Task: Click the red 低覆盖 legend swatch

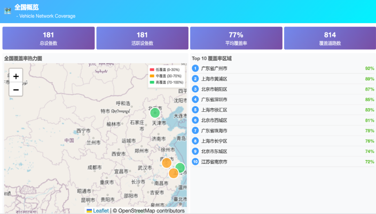Action: pos(152,70)
